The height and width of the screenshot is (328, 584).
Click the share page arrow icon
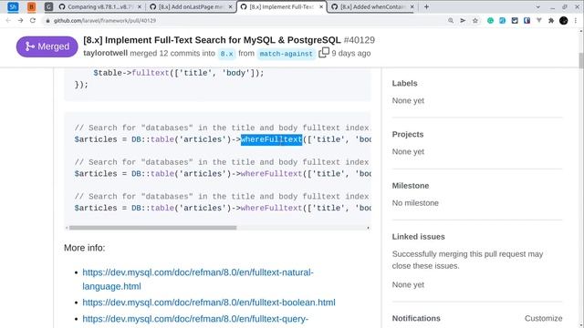coord(463,20)
